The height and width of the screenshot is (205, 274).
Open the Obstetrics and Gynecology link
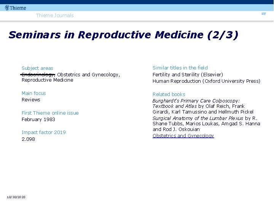tap(183, 136)
